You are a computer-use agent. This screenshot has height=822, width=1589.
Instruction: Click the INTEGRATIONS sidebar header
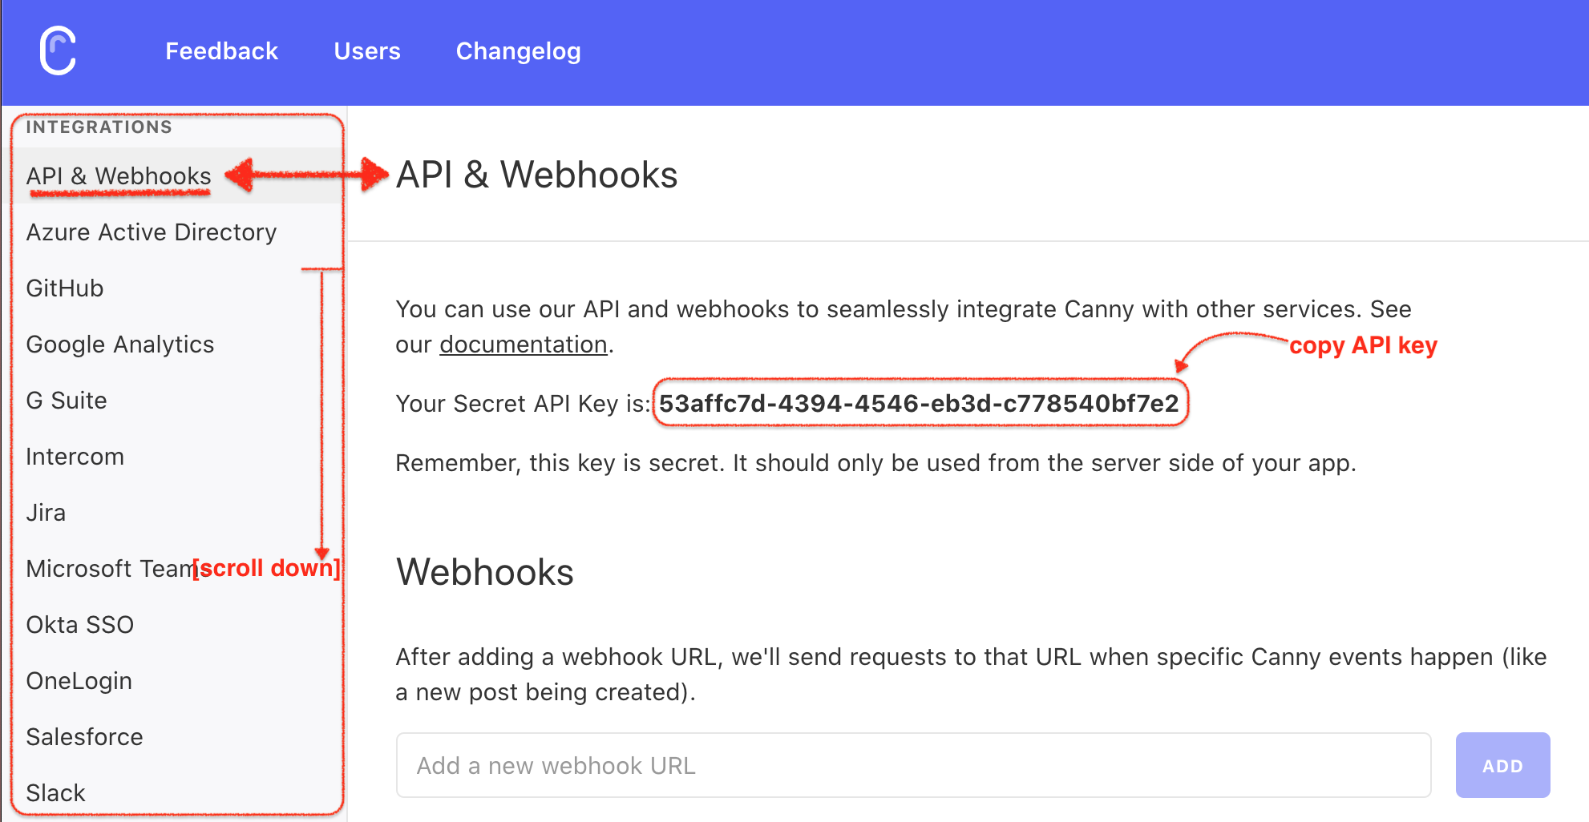pyautogui.click(x=99, y=127)
